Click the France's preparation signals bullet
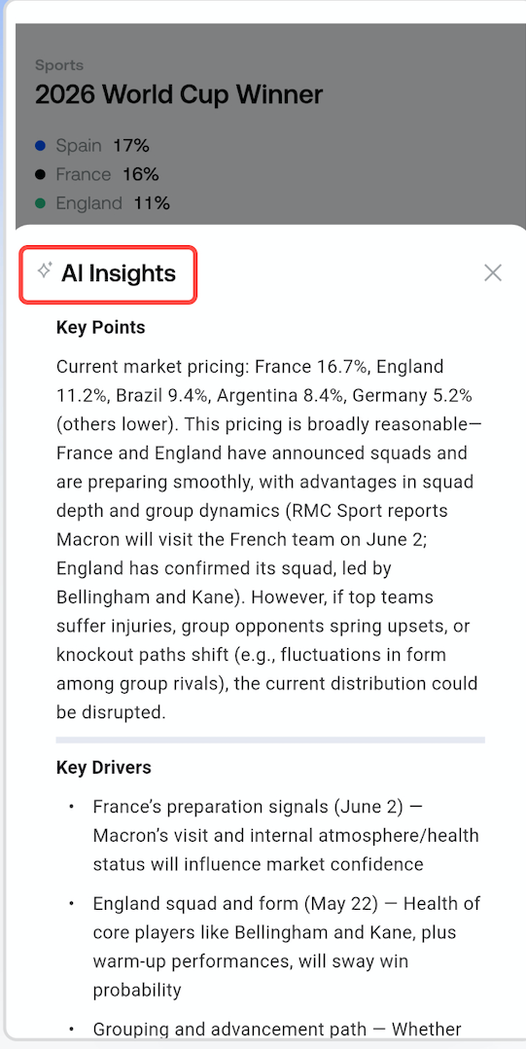Screen dimensions: 526x1049 point(286,836)
